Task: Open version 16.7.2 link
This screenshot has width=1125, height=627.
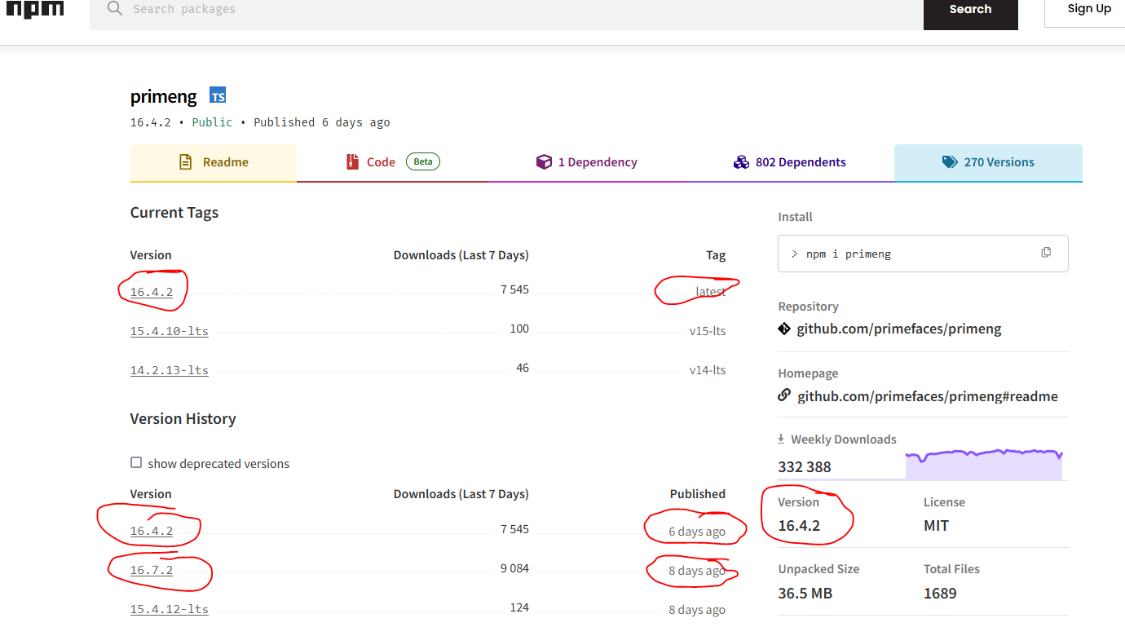Action: coord(152,570)
